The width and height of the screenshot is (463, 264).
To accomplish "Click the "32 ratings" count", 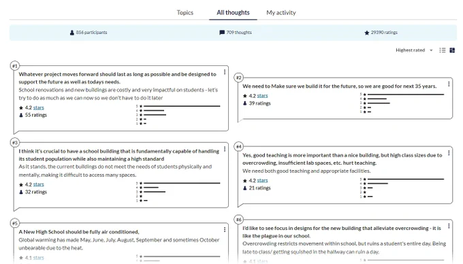I will pyautogui.click(x=35, y=192).
